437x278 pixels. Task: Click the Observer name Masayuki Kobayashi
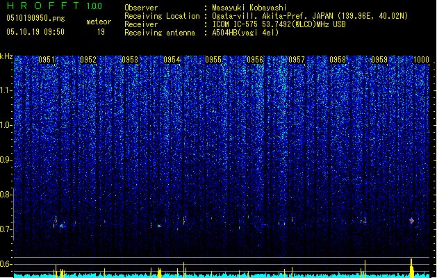(249, 8)
